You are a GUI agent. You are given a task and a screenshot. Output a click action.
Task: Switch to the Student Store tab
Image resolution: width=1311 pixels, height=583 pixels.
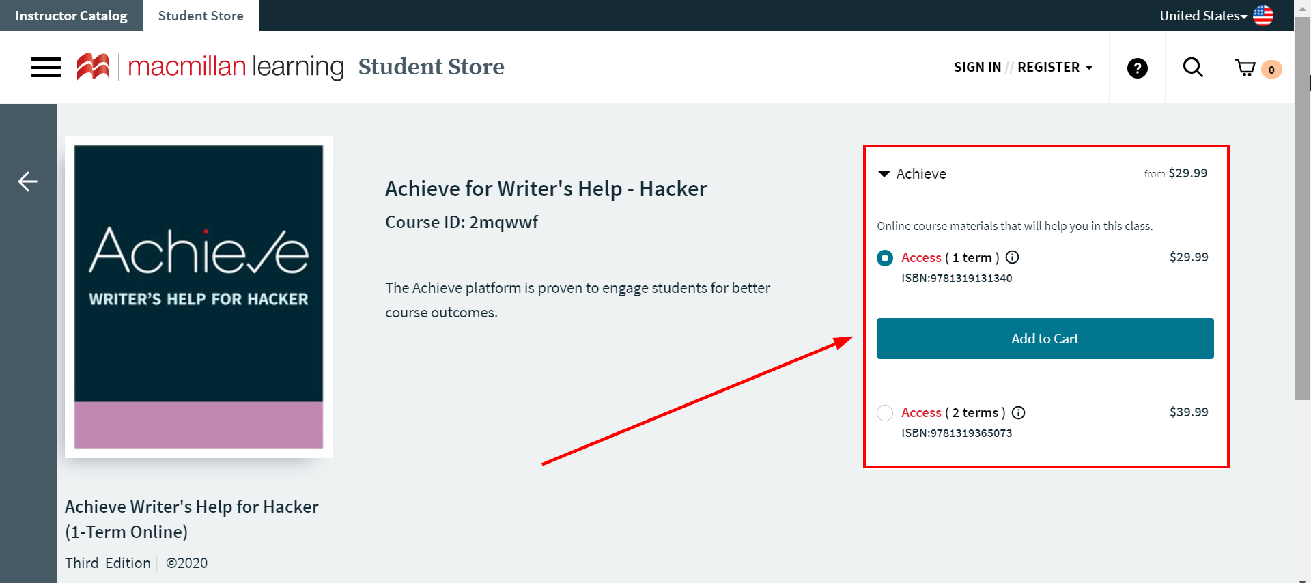200,15
